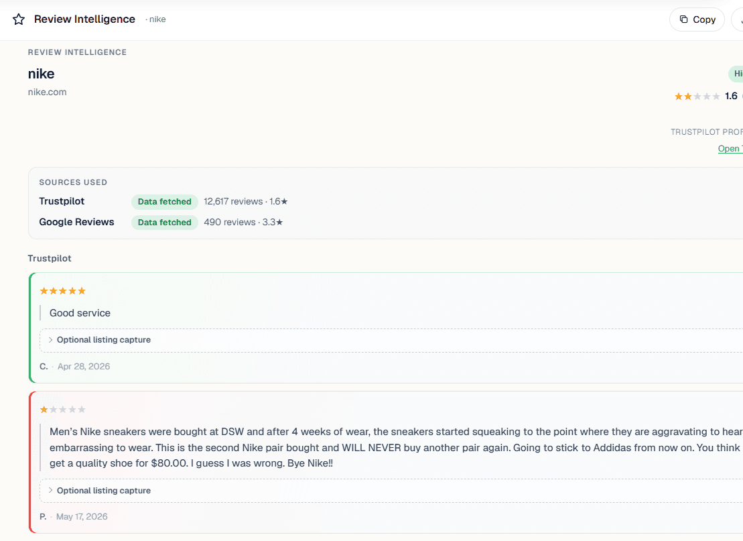Image resolution: width=743 pixels, height=541 pixels.
Task: Click chevron arrow in second review's listing capture
Action: pos(50,490)
